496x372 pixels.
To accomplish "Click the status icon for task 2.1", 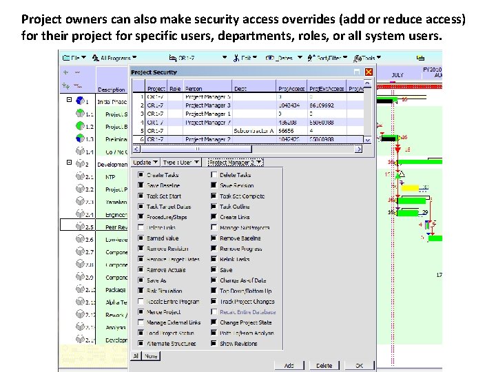I will pyautogui.click(x=80, y=176).
